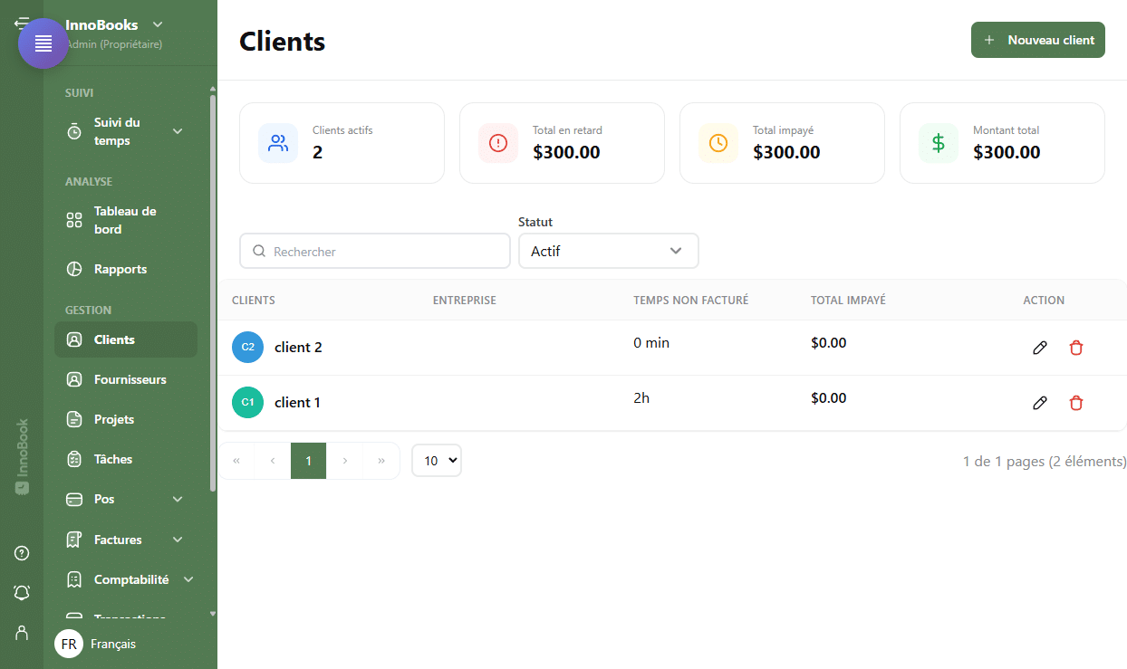
Task: Open the user profile icon
Action: click(x=22, y=632)
